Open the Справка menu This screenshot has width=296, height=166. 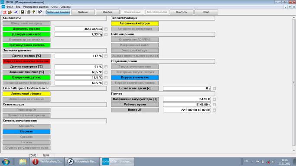(x=65, y=7)
